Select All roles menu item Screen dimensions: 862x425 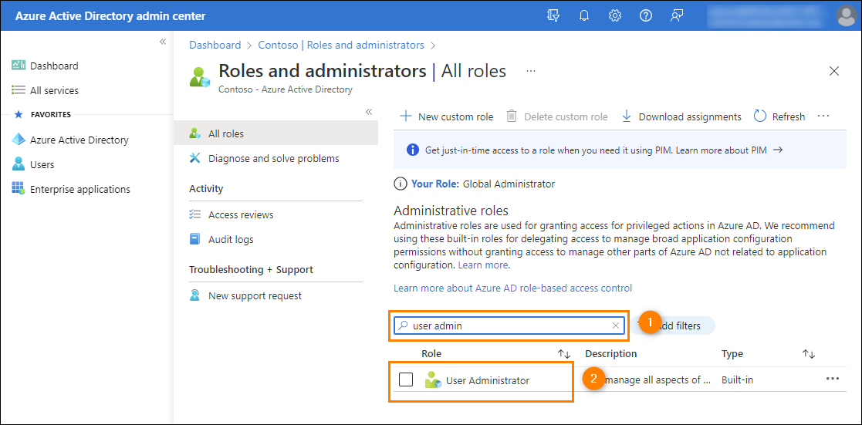coord(276,133)
